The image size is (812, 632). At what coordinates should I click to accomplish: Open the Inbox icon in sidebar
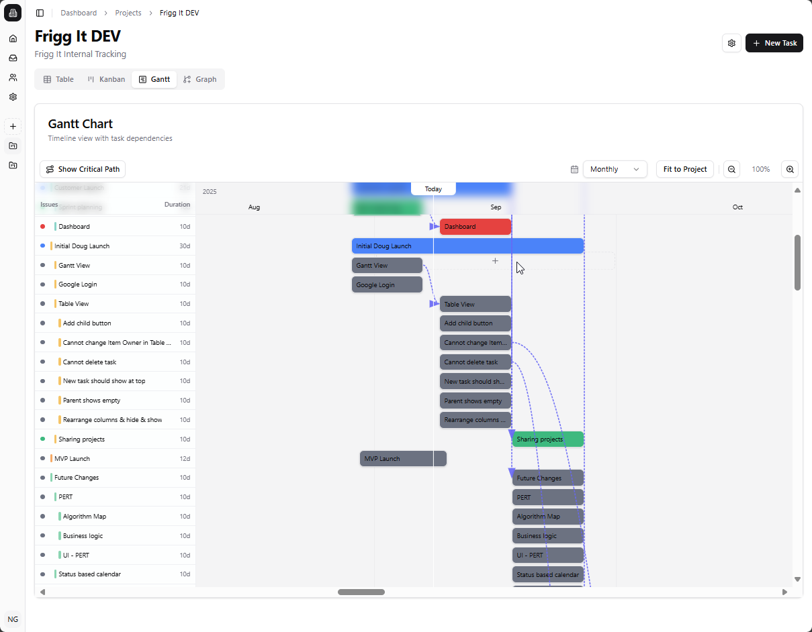point(13,58)
